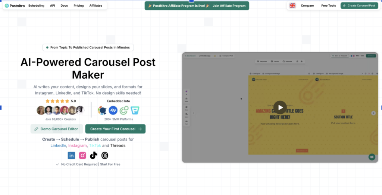Open the Pricing page
This screenshot has width=382, height=195.
click(x=78, y=6)
